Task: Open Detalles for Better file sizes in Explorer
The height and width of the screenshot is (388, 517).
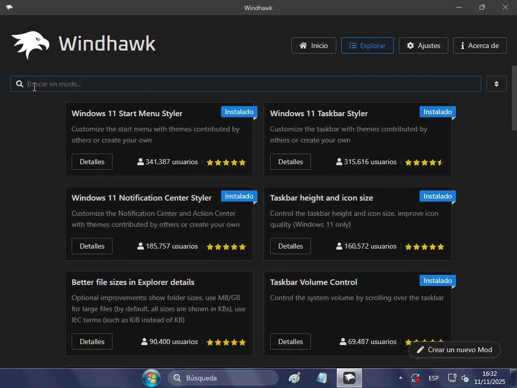Action: (x=92, y=342)
